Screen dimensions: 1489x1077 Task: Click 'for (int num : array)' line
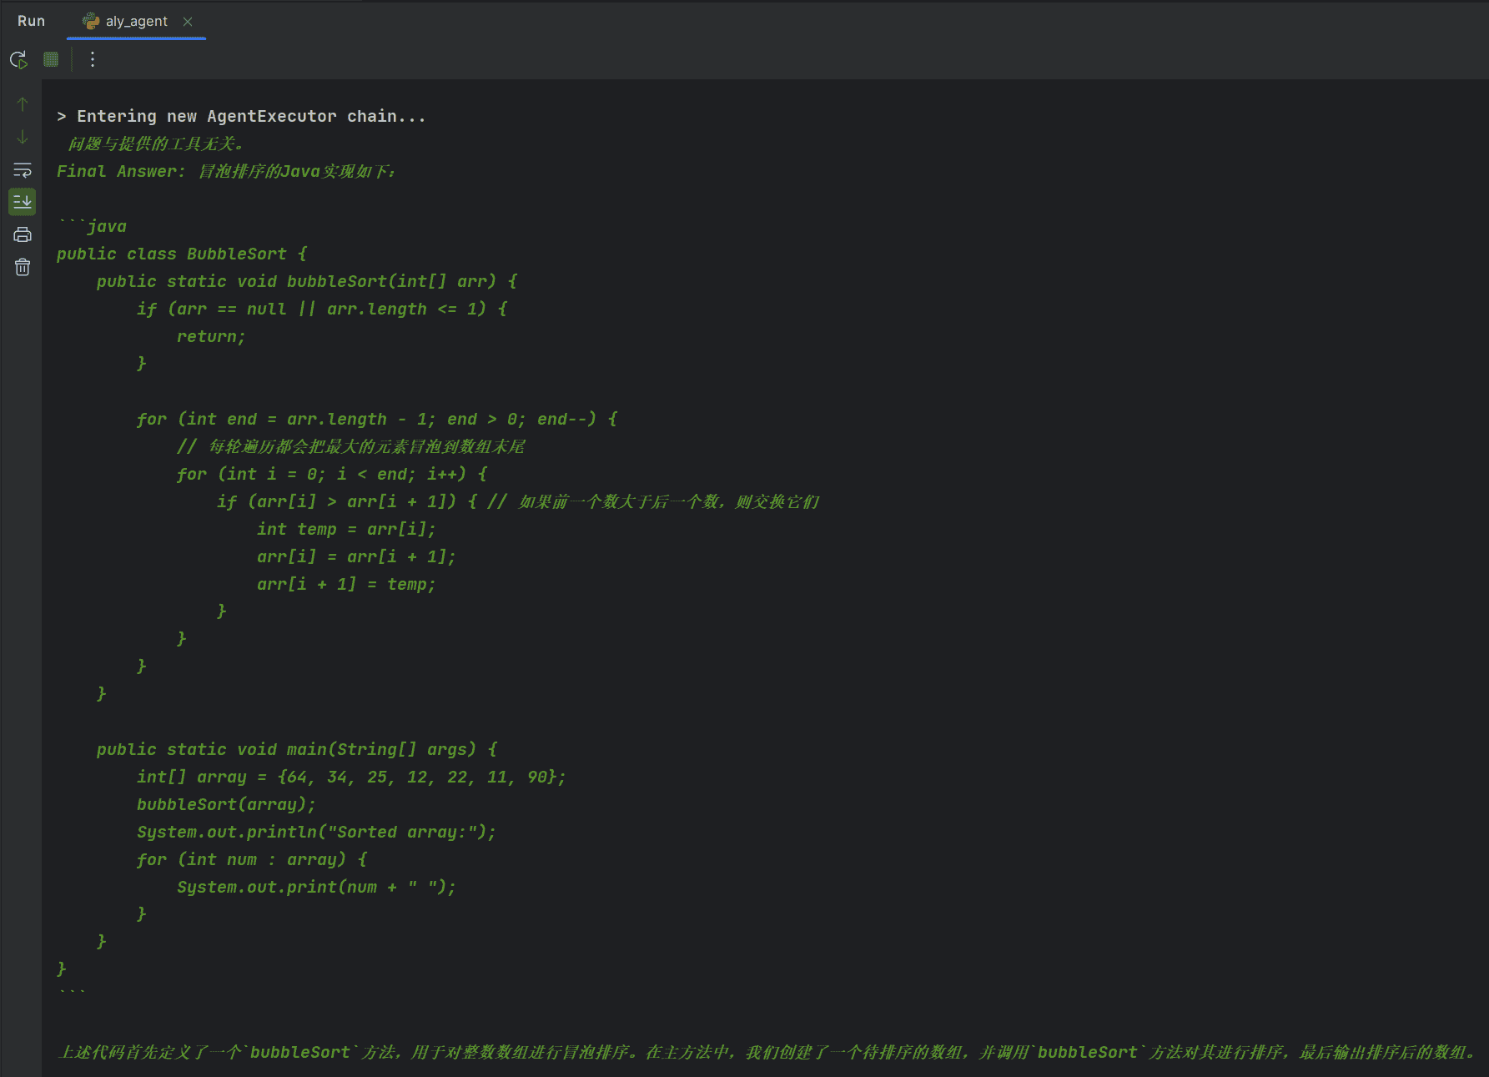pos(252,859)
